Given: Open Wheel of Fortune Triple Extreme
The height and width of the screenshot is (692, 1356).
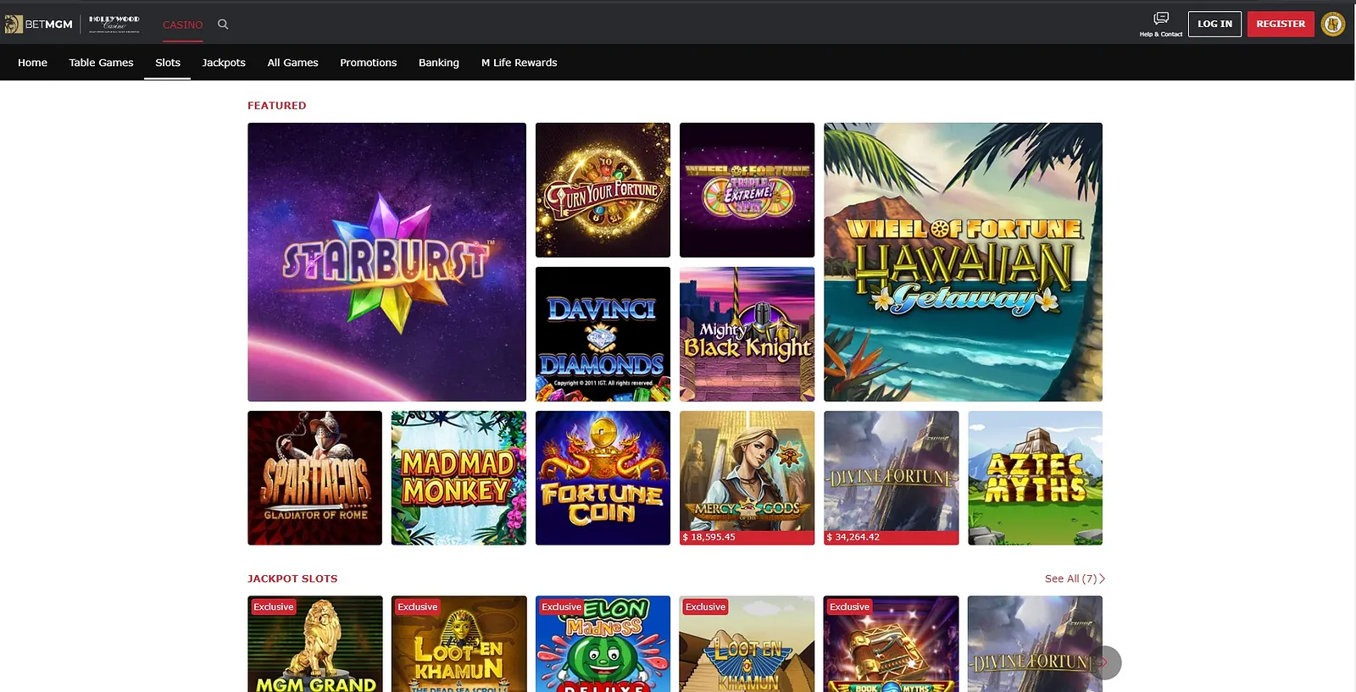Looking at the screenshot, I should [x=747, y=190].
